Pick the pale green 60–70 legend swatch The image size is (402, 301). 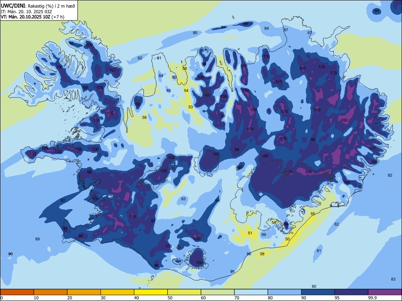click(217, 292)
